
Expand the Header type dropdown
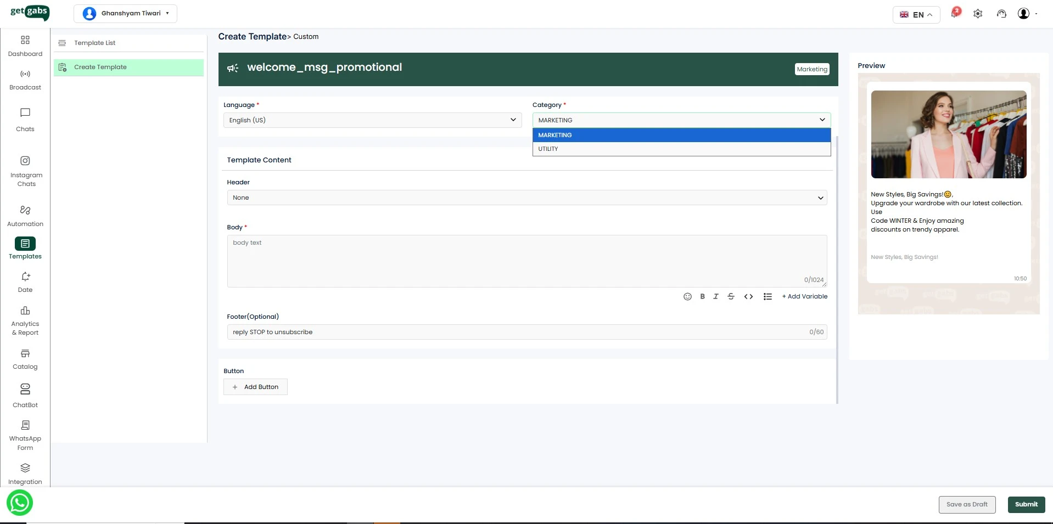click(526, 198)
